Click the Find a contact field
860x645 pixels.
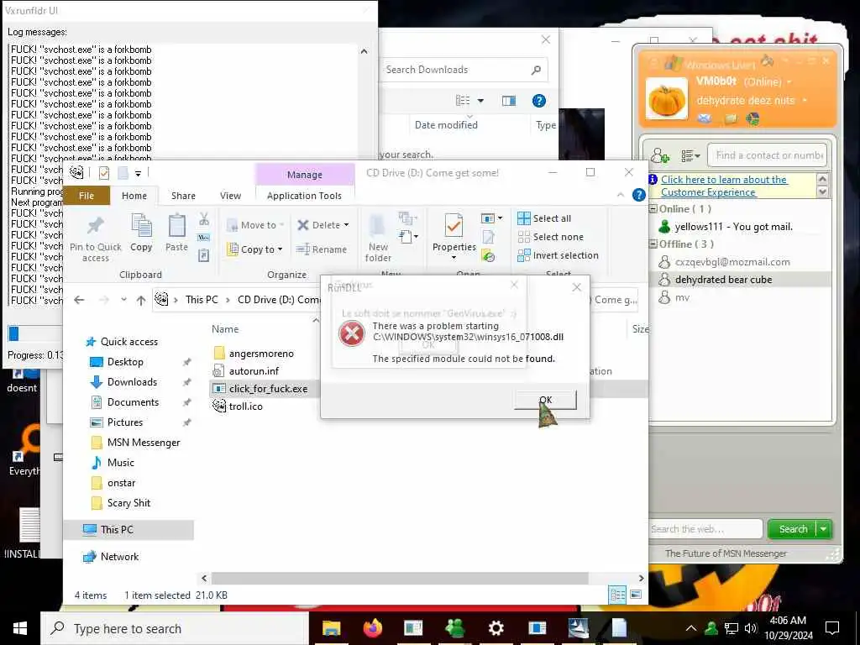tap(767, 155)
